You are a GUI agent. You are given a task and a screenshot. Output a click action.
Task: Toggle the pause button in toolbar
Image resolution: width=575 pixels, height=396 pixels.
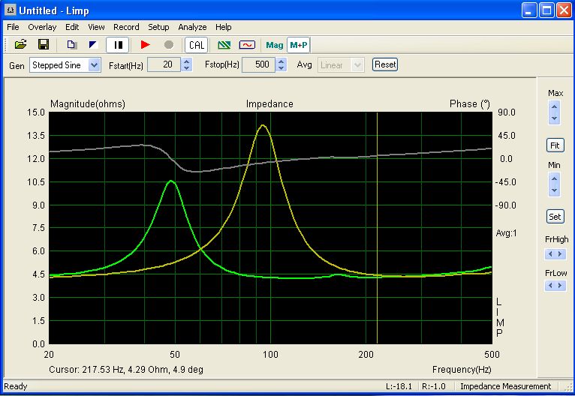coord(118,45)
